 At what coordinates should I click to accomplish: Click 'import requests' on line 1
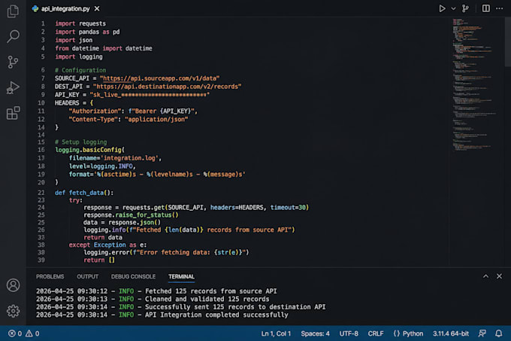point(80,23)
